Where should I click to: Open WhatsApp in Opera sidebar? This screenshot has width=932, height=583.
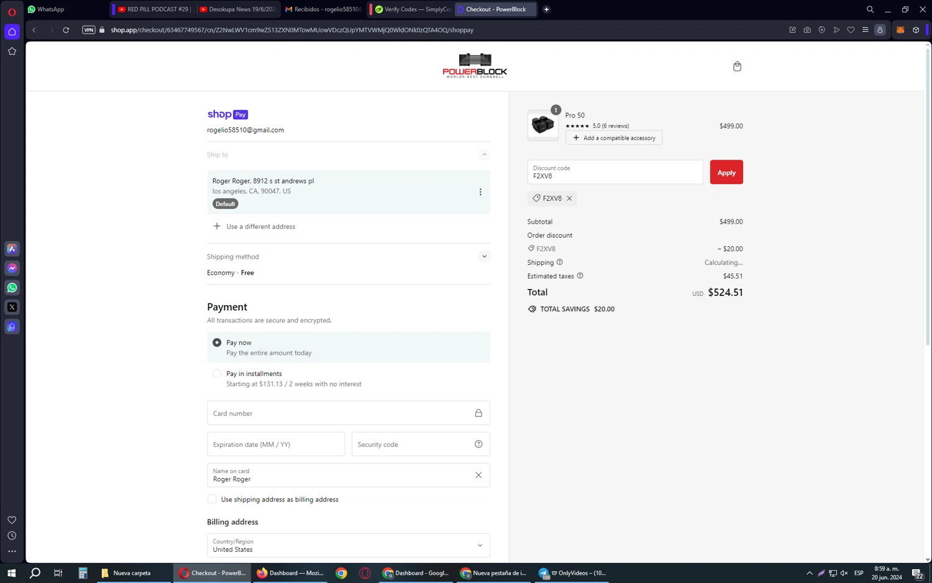click(x=12, y=288)
